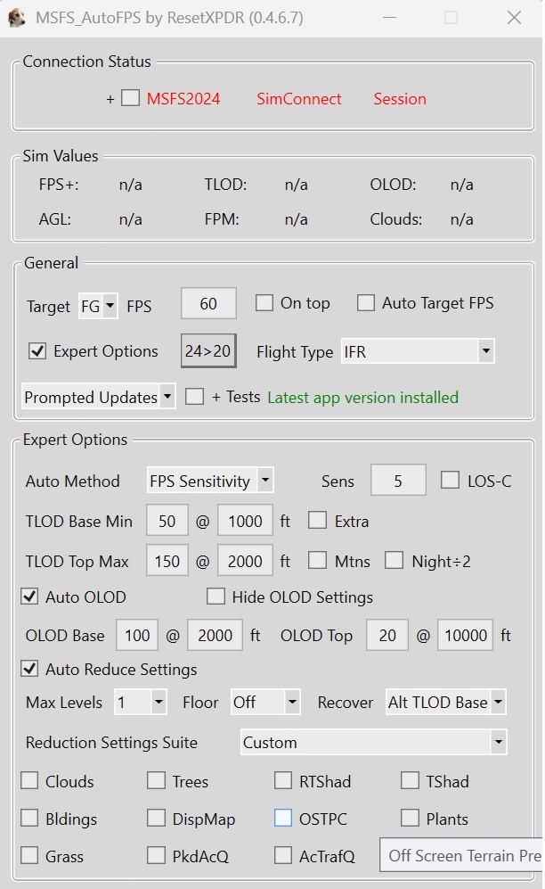Image resolution: width=545 pixels, height=889 pixels.
Task: Expand the Prompted Updates dropdown
Action: [x=99, y=397]
